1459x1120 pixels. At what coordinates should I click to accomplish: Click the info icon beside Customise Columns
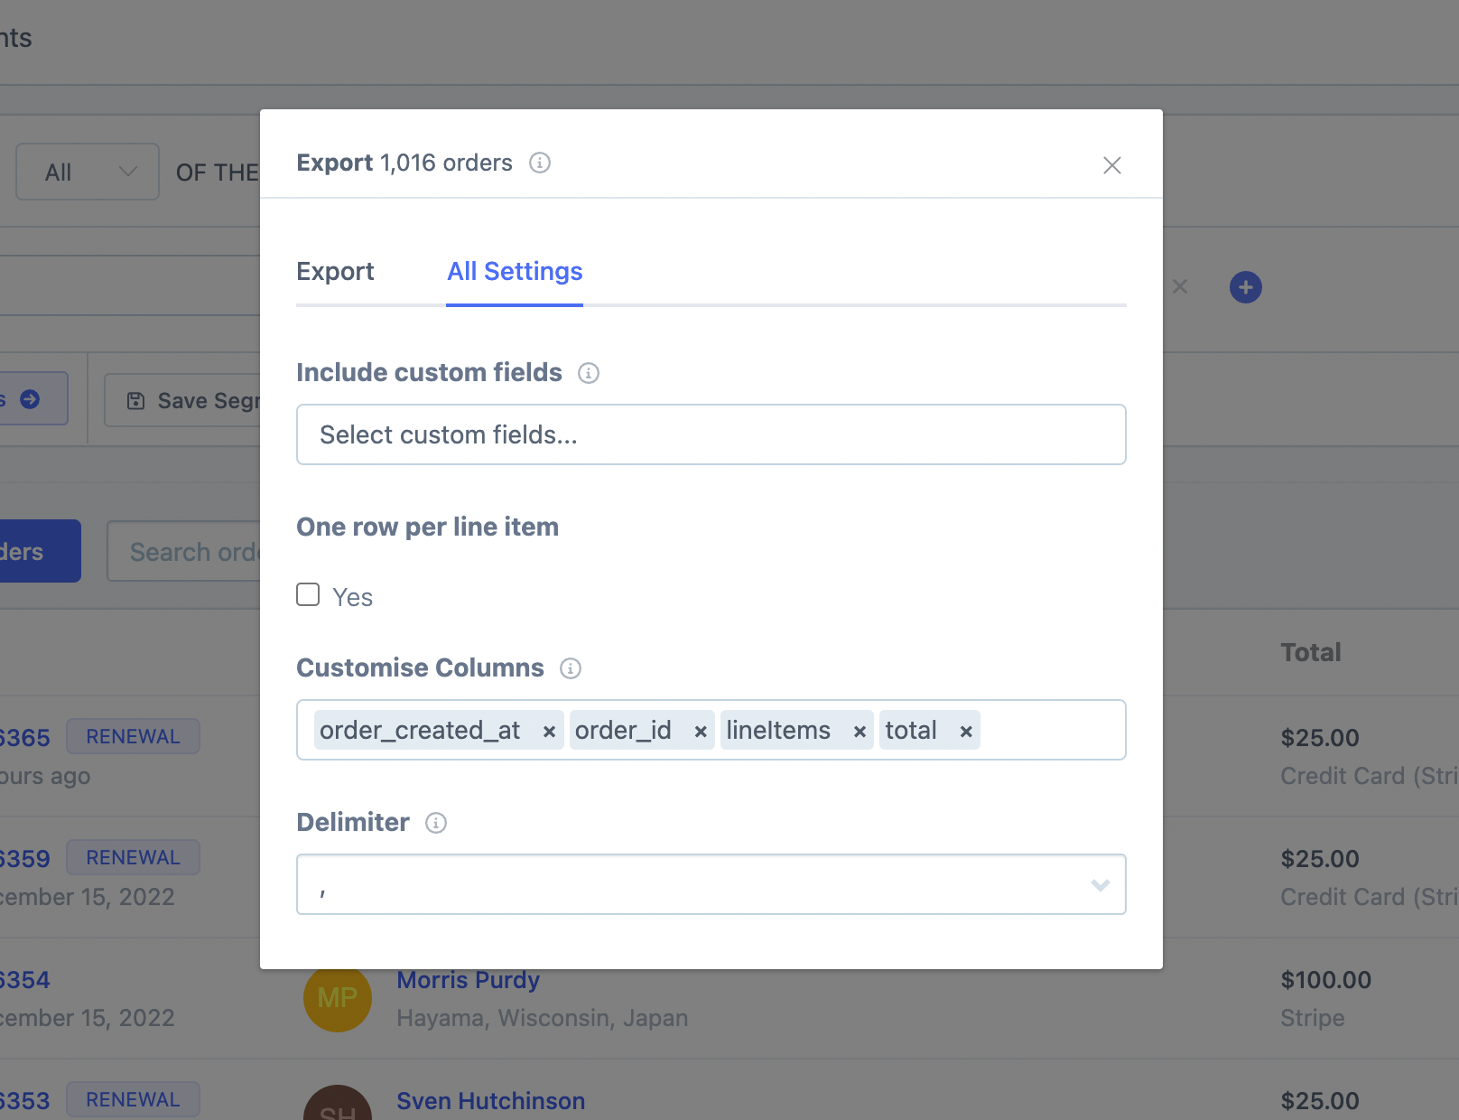570,669
